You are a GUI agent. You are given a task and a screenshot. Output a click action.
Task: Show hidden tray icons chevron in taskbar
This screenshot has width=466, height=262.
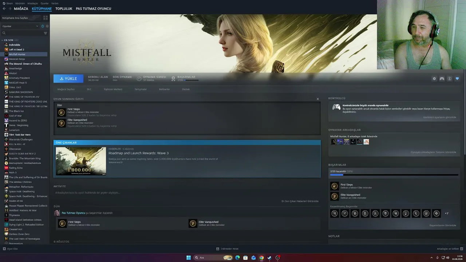click(x=432, y=258)
